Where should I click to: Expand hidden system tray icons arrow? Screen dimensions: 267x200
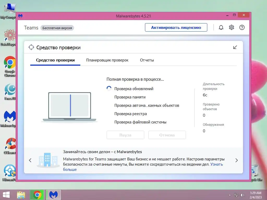click(x=230, y=195)
